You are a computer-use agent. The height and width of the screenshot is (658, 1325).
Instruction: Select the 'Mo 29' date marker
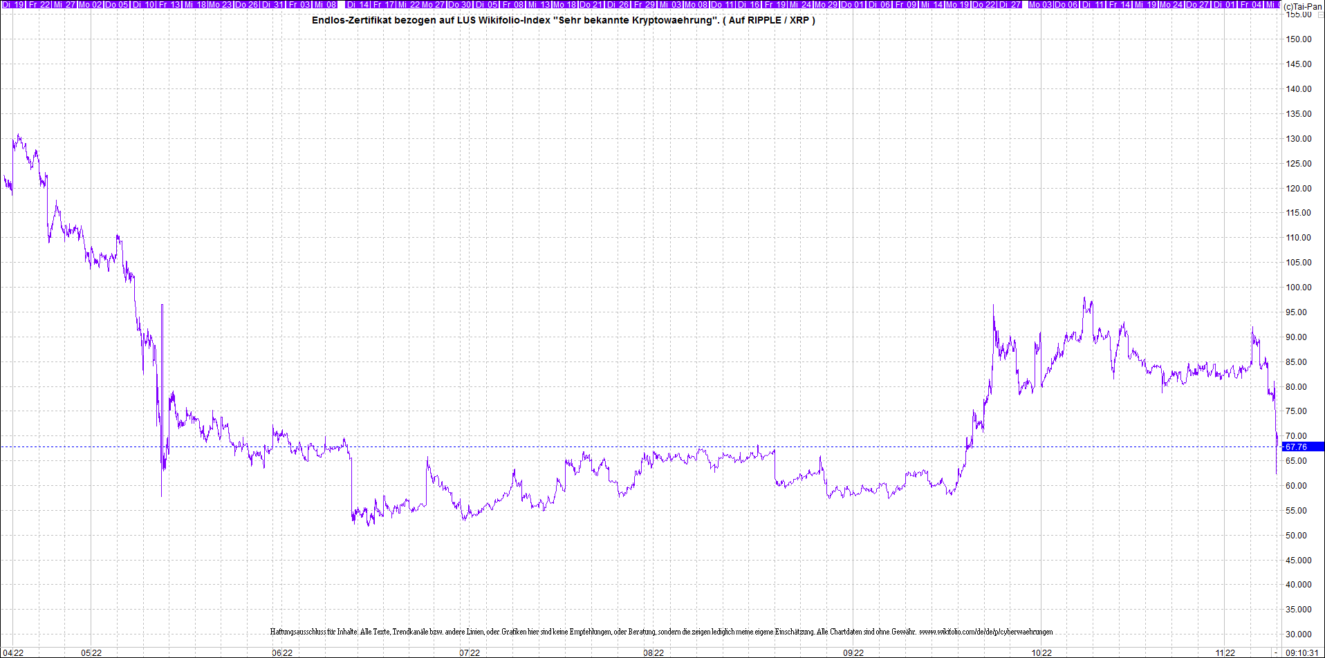(x=826, y=4)
